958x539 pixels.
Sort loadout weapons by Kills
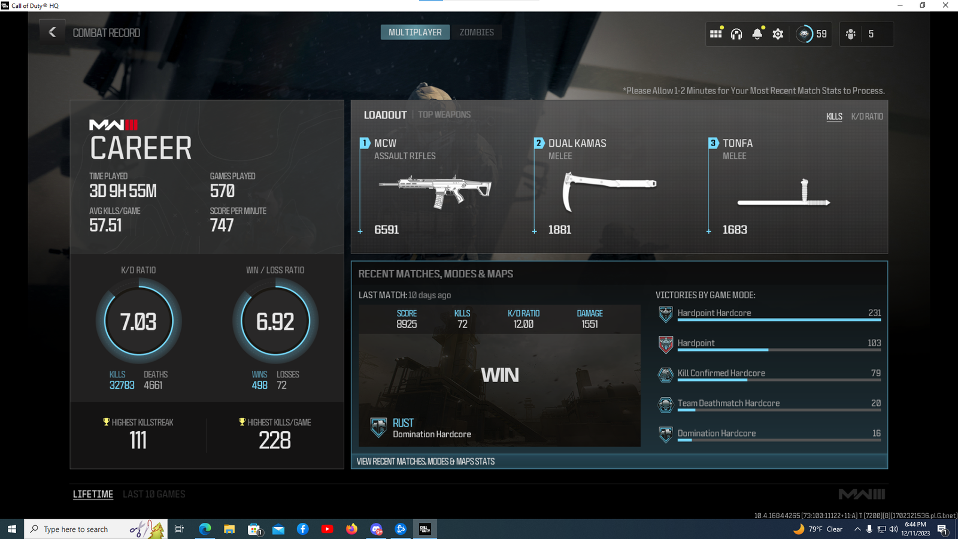point(834,116)
